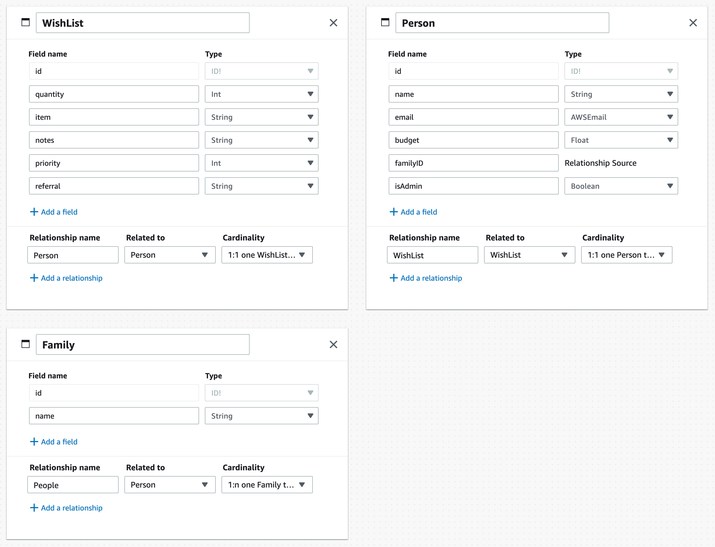
Task: Click the People relationship name input
Action: pyautogui.click(x=73, y=484)
